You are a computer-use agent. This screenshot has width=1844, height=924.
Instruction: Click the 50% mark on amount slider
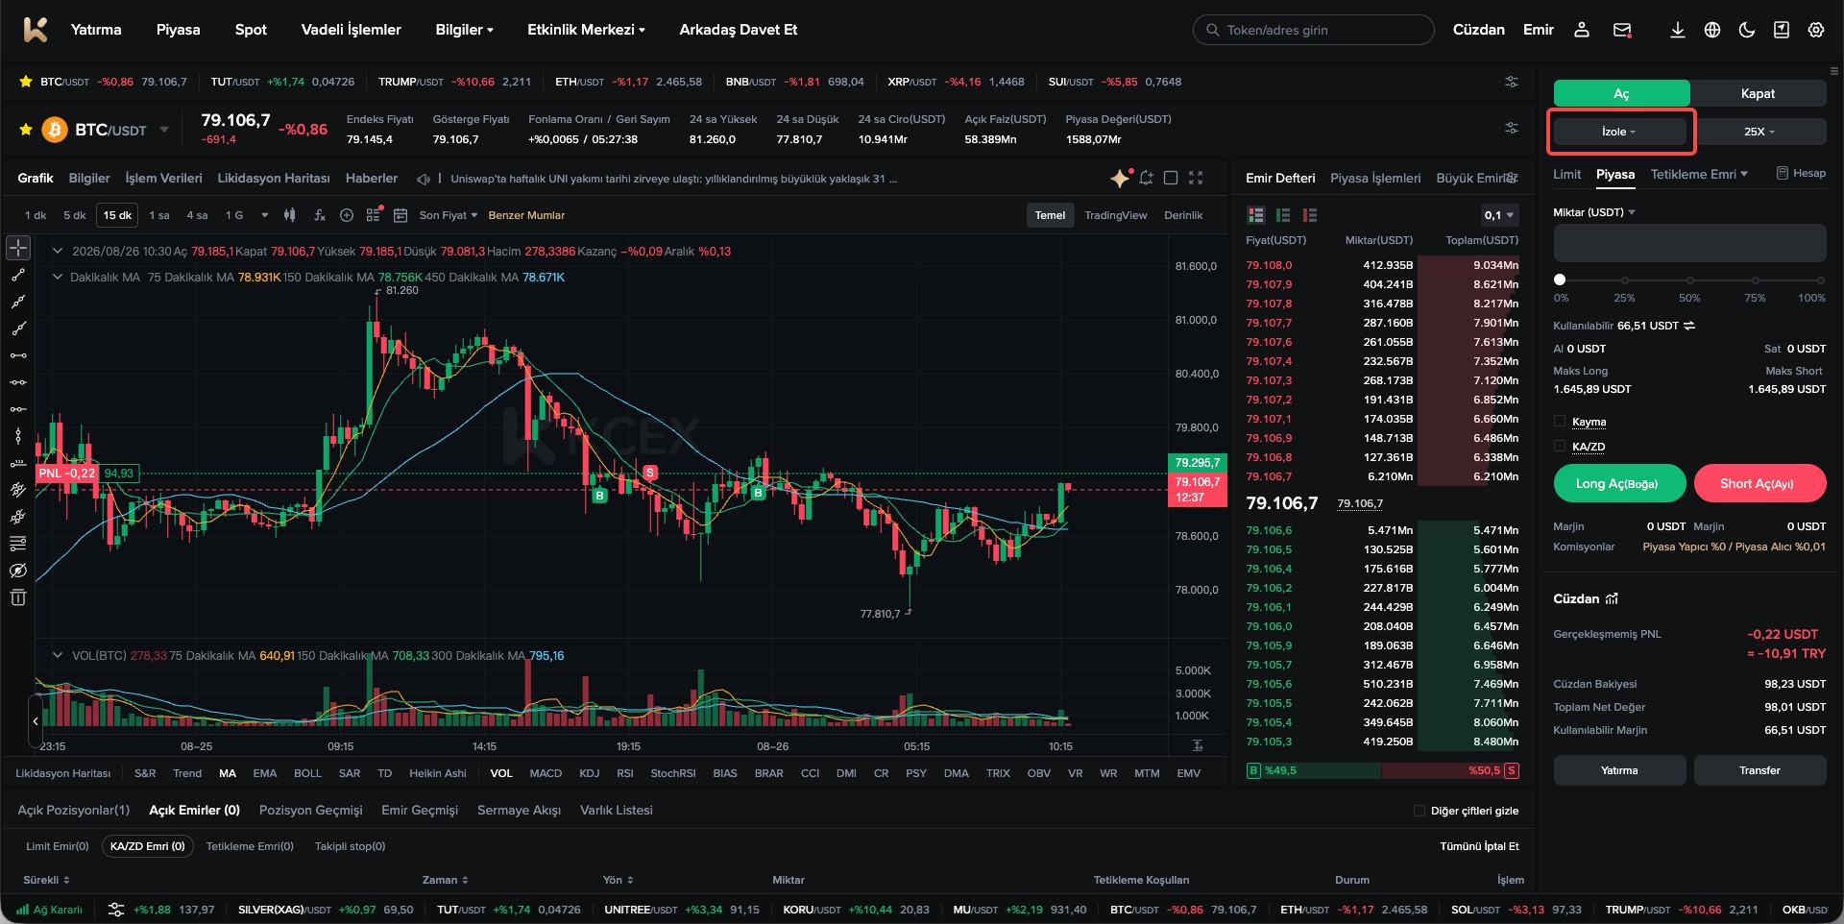[1689, 280]
